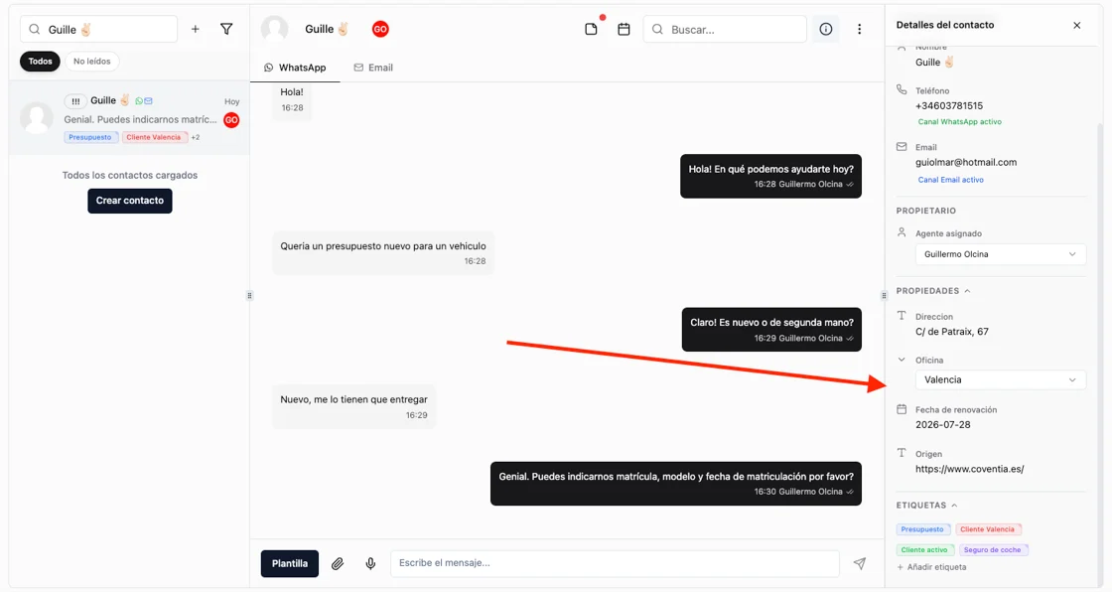Change the Oficina from Valencia dropdown

(999, 379)
